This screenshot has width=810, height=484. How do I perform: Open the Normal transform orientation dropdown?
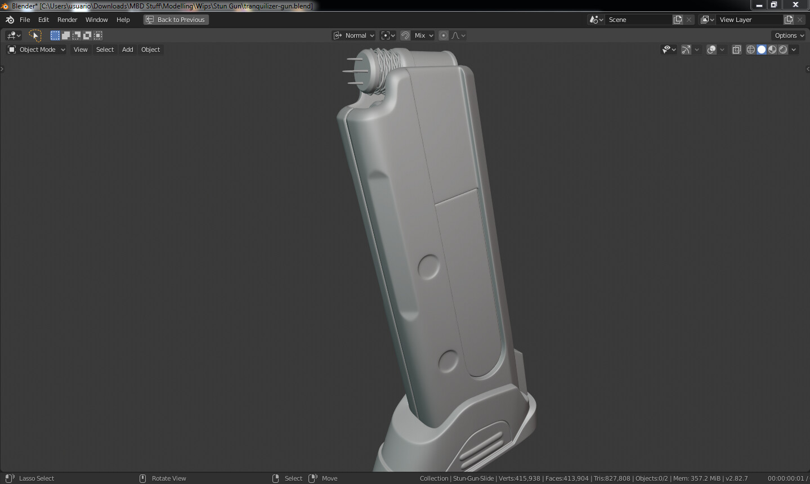point(353,35)
